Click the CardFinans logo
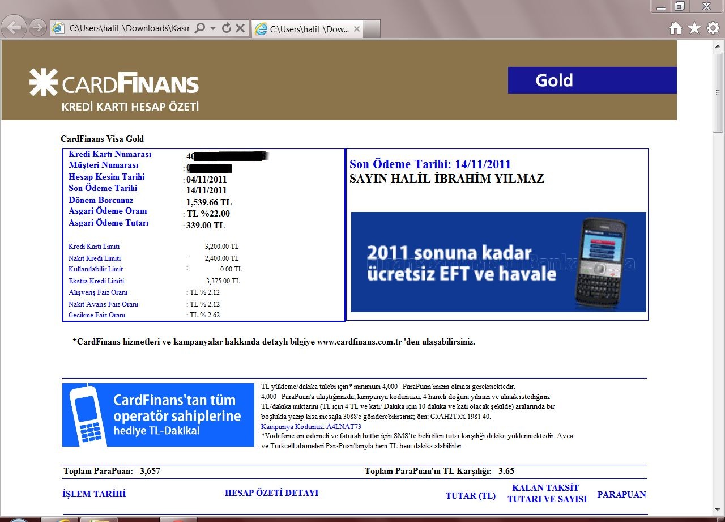The width and height of the screenshot is (725, 522). [114, 83]
